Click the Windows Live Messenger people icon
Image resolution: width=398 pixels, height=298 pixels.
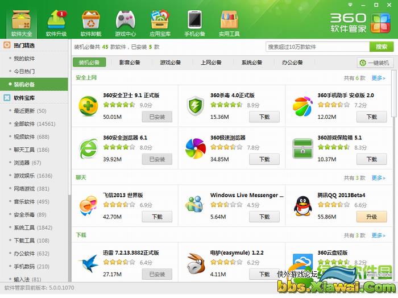(x=194, y=204)
